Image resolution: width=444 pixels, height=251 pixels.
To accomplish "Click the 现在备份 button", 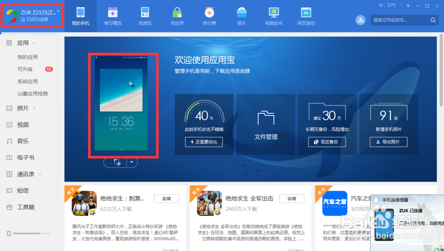I will 327,142.
